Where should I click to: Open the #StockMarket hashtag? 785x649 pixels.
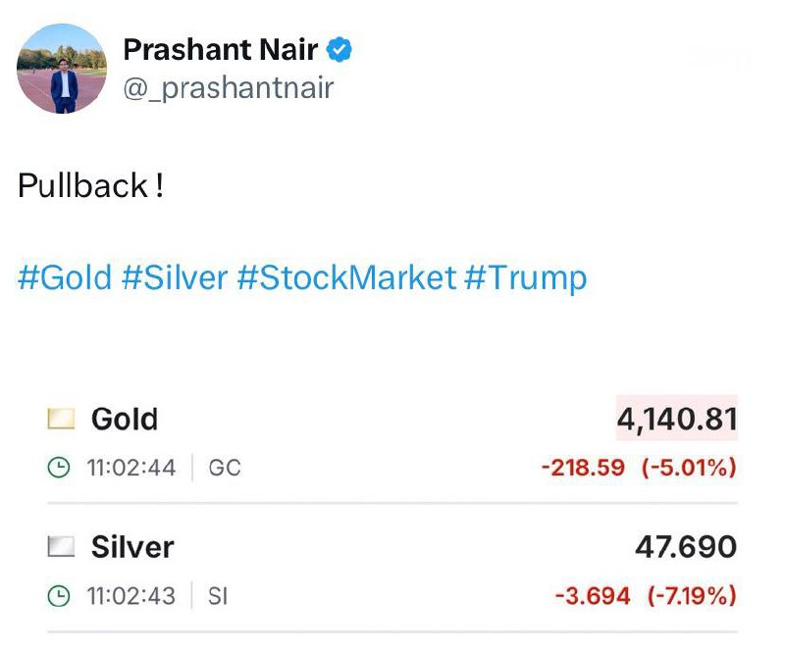[x=346, y=277]
